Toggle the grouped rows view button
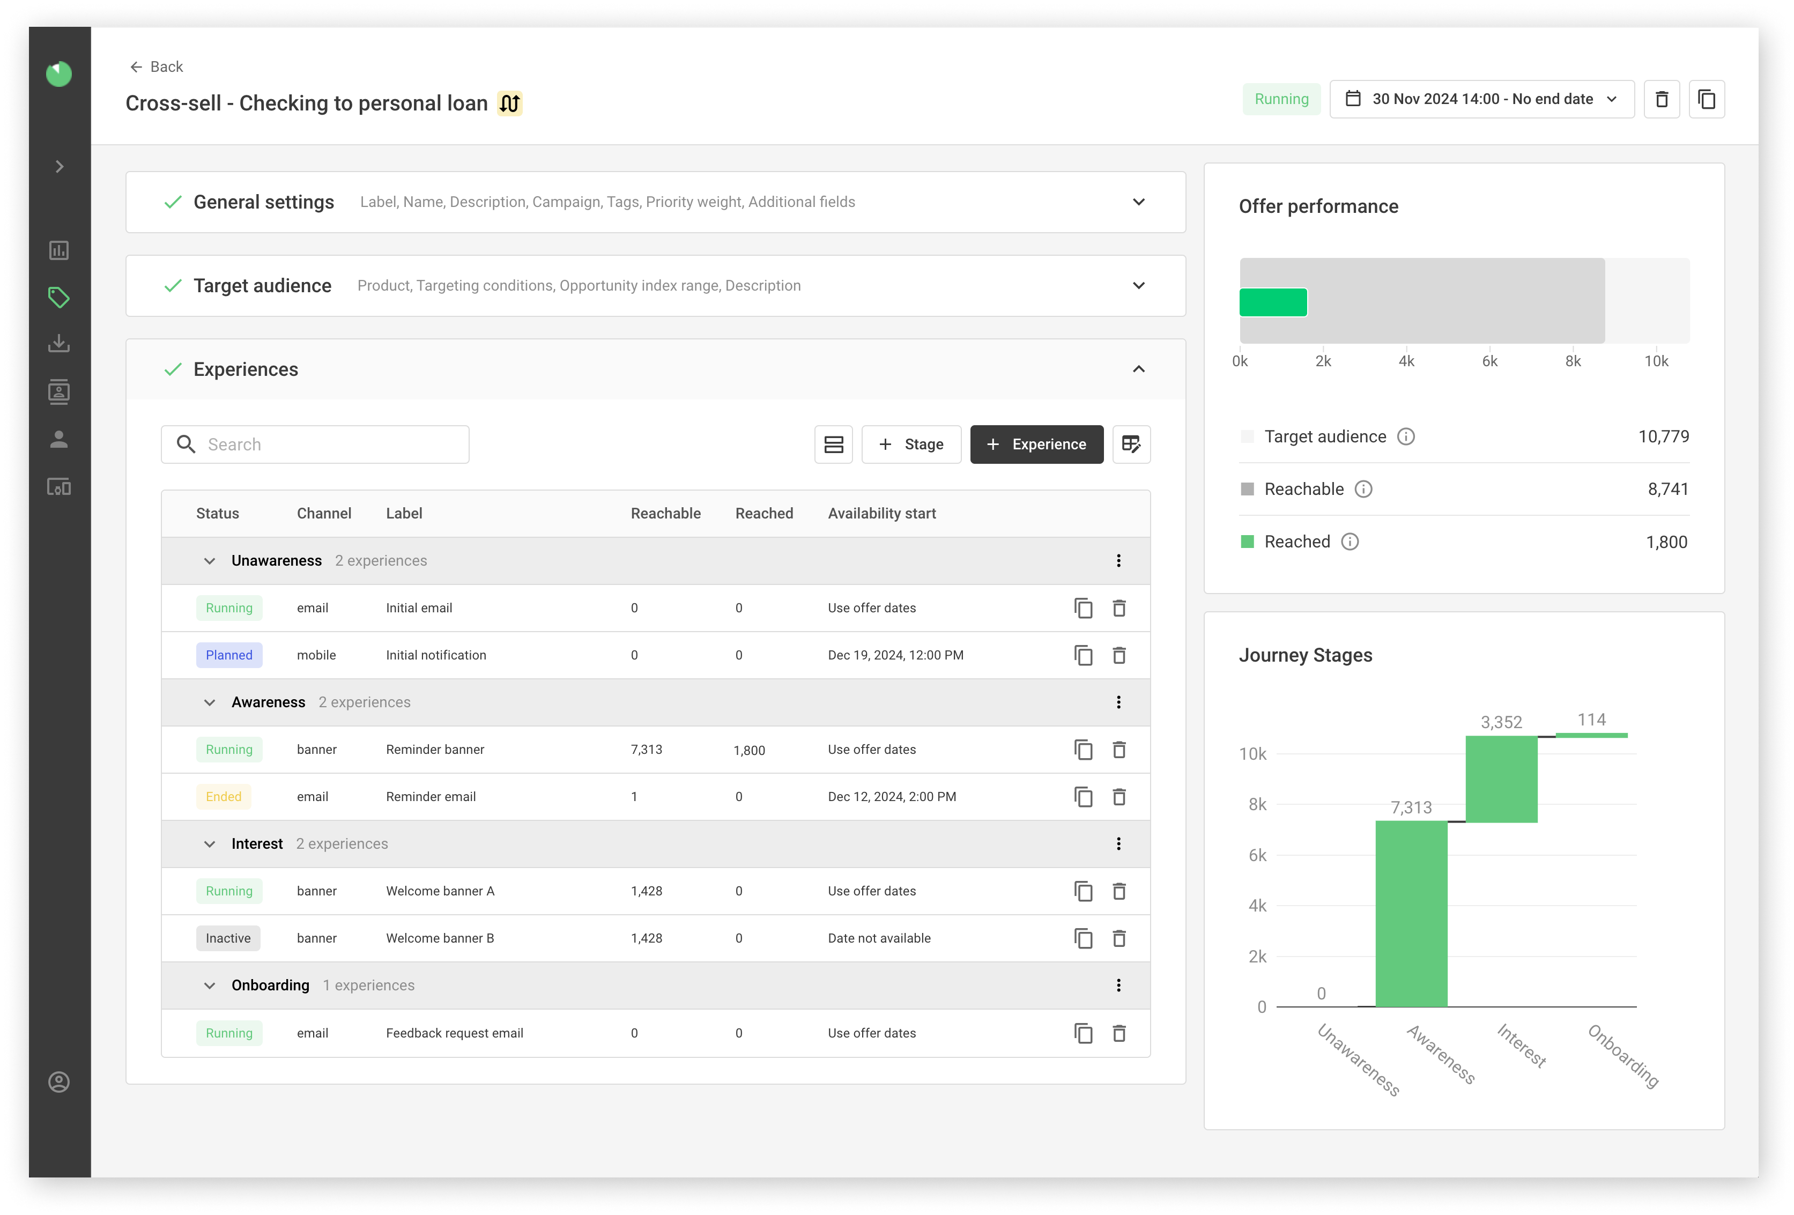Image resolution: width=1794 pixels, height=1215 pixels. point(833,444)
